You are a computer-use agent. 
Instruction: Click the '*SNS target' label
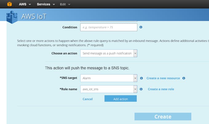point(68,78)
